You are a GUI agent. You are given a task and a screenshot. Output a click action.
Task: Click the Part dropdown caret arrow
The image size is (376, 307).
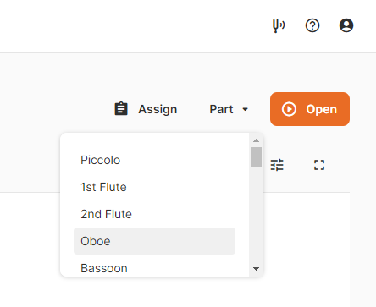click(x=245, y=109)
